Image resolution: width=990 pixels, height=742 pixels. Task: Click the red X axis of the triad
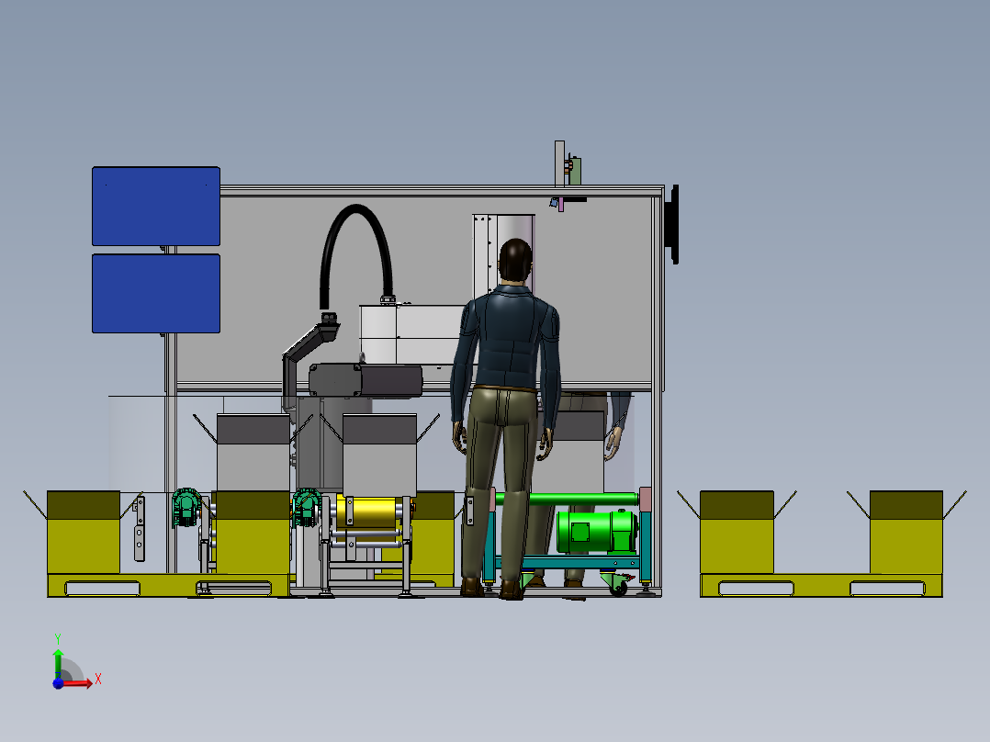tap(77, 683)
